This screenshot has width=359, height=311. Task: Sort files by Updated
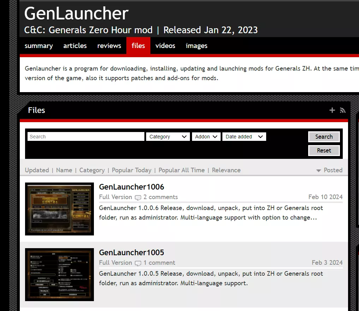pos(37,170)
